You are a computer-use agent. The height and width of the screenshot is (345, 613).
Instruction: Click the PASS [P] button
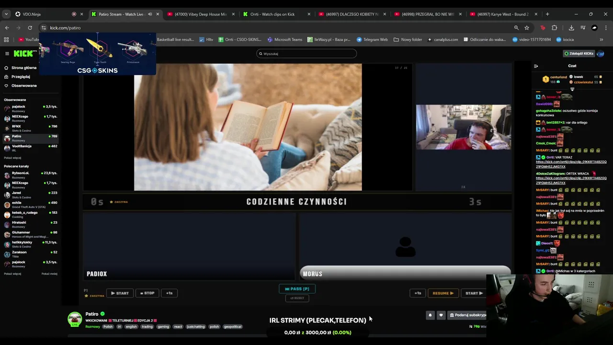pos(297,288)
